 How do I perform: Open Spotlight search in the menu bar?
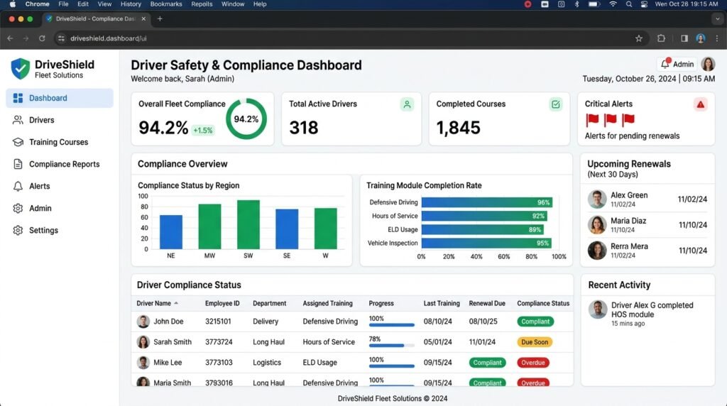pyautogui.click(x=629, y=4)
